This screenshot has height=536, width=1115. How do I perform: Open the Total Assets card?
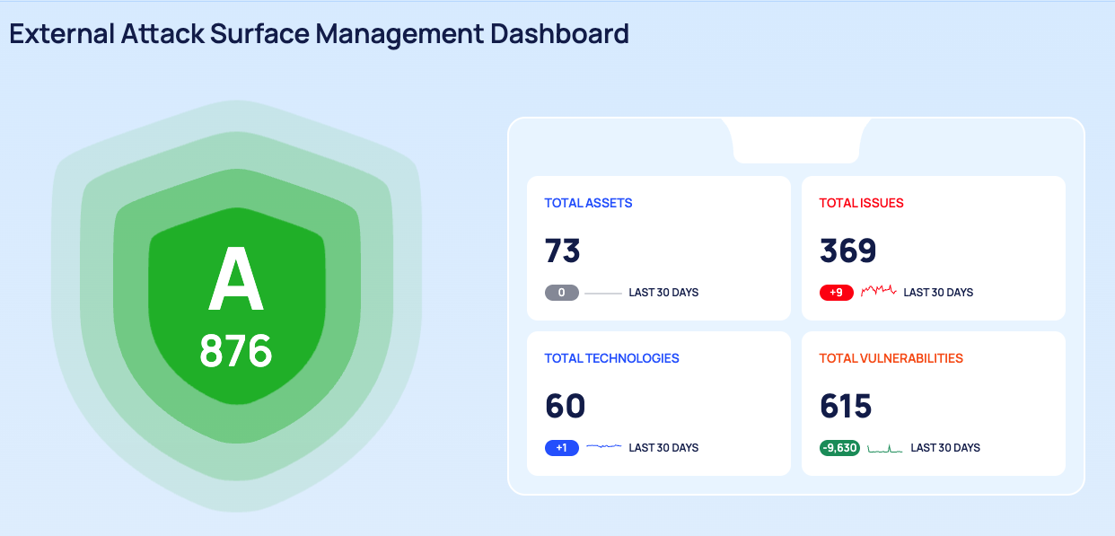click(659, 248)
